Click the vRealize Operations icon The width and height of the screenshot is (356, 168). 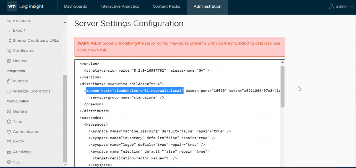(9, 91)
